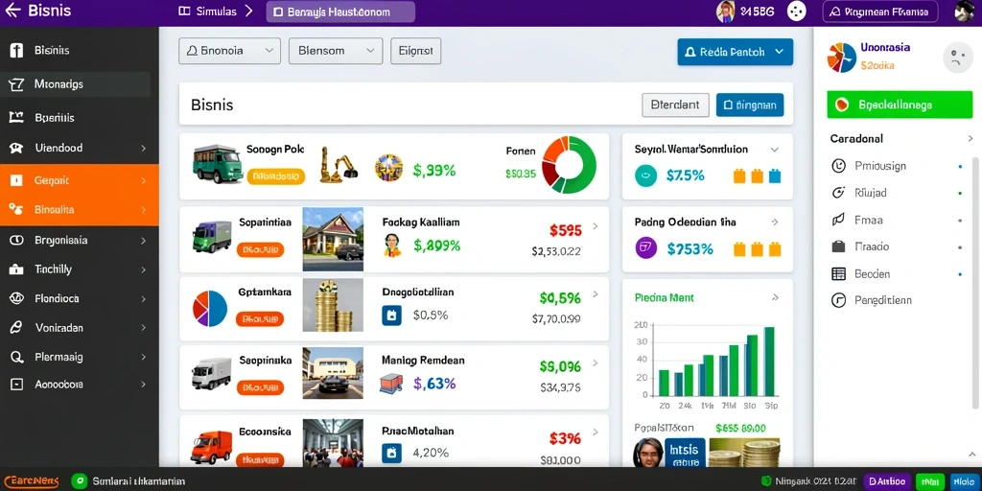The image size is (982, 491).
Task: Click the green truck icon in Sonogn Pok row
Action: (218, 164)
